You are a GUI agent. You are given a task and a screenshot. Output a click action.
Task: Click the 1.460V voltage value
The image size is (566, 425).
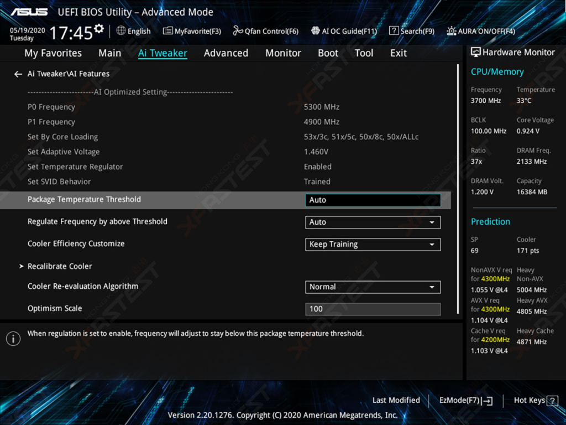click(316, 152)
